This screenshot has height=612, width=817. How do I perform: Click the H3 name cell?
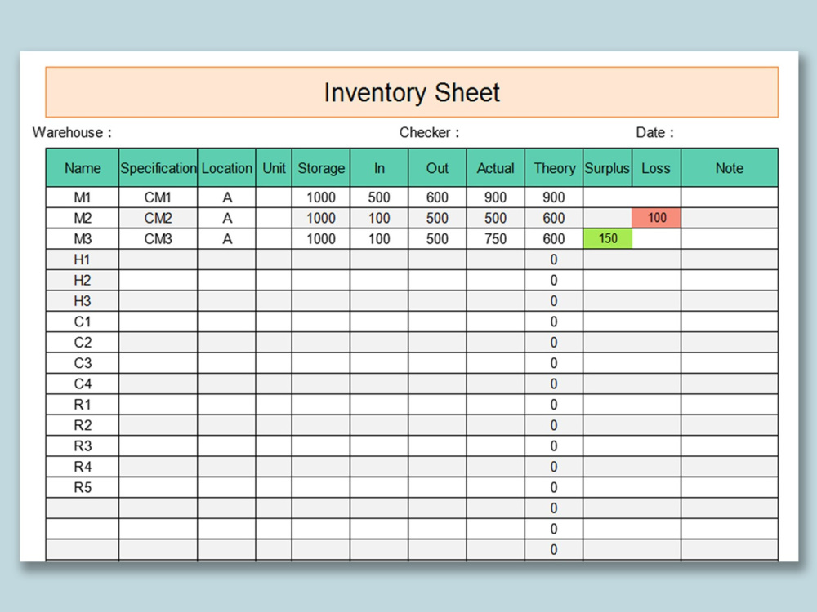tap(83, 301)
